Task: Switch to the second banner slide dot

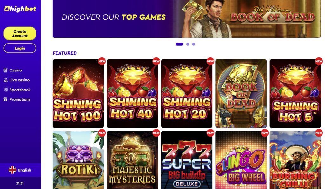Action: [188, 44]
